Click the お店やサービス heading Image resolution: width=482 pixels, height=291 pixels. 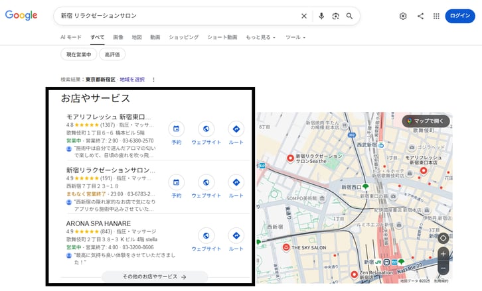pos(96,98)
